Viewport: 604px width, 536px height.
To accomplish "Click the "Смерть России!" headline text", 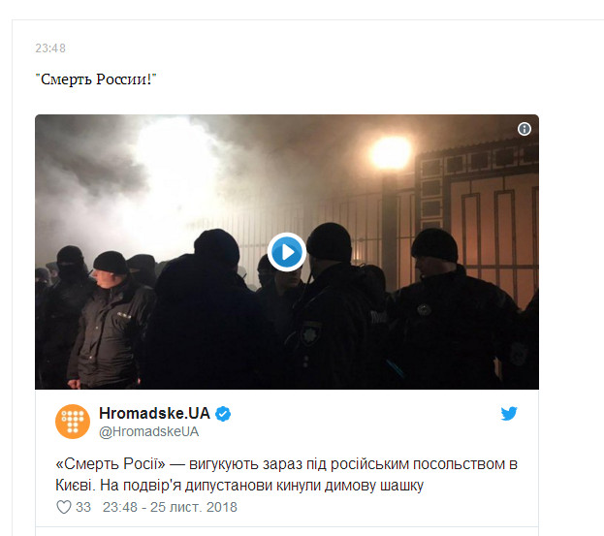I will click(96, 79).
